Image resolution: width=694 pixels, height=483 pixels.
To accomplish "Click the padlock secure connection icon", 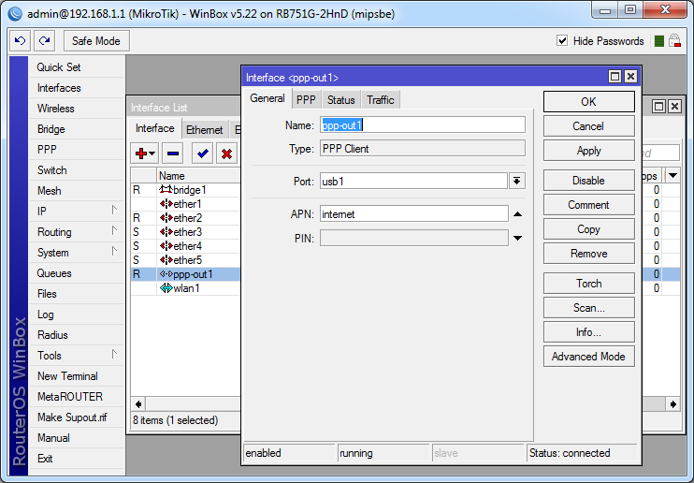I will (x=674, y=41).
